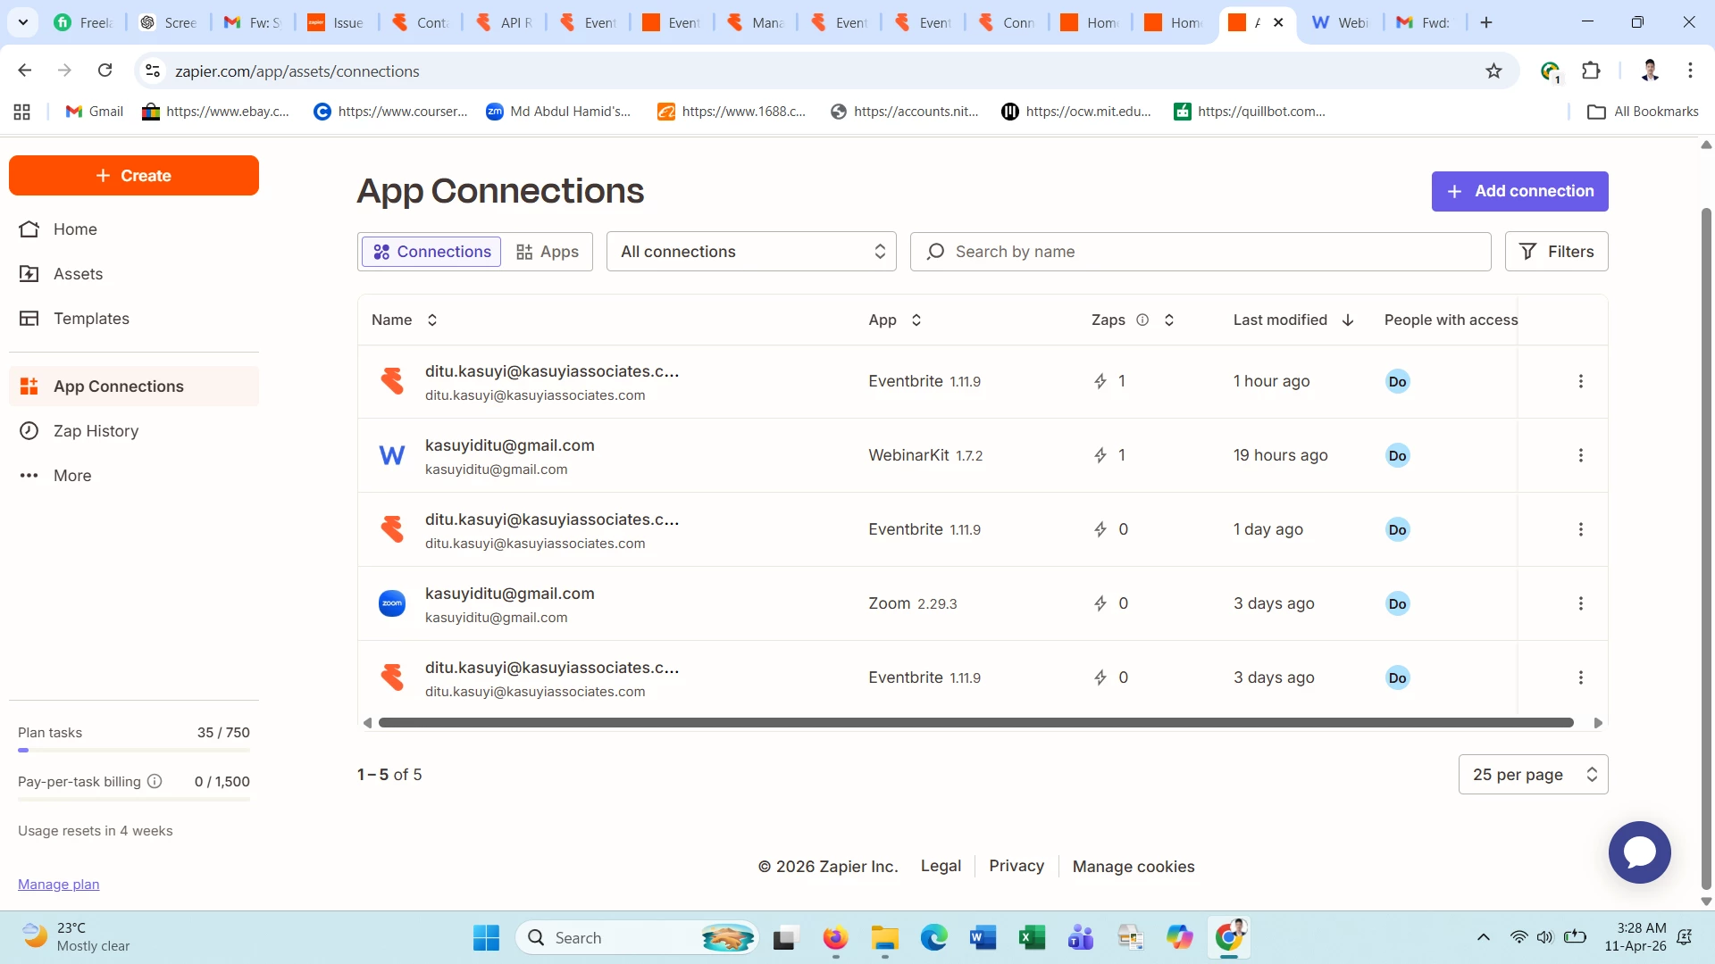
Task: Bookmark this page with the star icon
Action: [x=1493, y=71]
